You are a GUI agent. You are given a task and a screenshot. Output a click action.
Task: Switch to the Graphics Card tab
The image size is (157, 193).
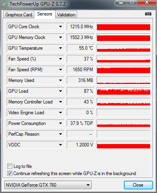point(19,15)
